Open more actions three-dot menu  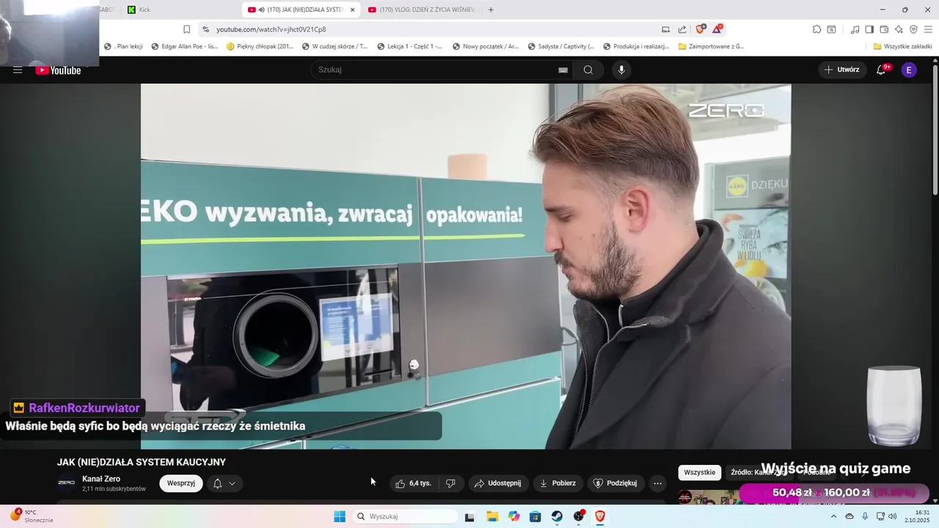(657, 483)
